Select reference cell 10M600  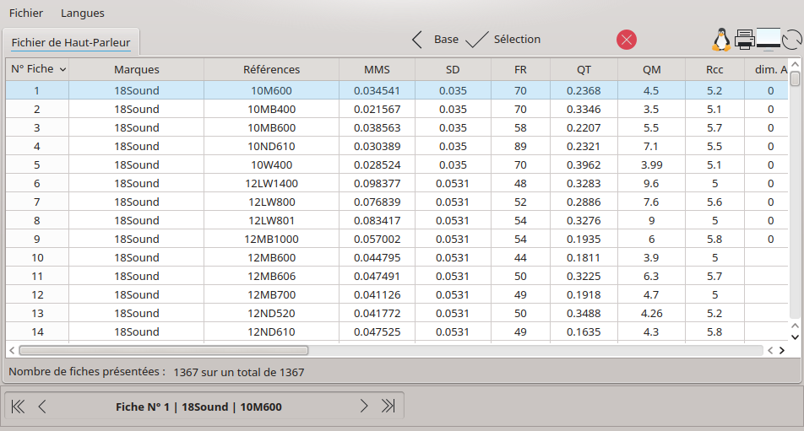pos(271,90)
